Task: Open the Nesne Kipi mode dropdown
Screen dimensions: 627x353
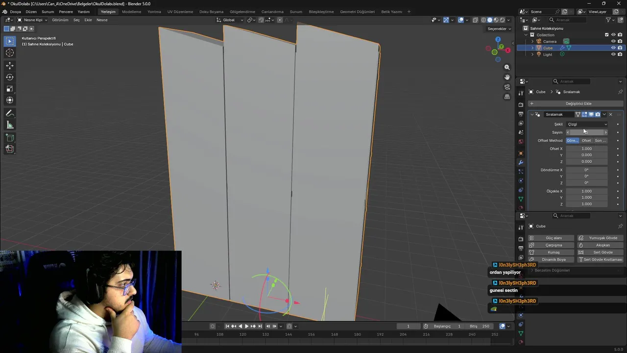Action: (32, 20)
